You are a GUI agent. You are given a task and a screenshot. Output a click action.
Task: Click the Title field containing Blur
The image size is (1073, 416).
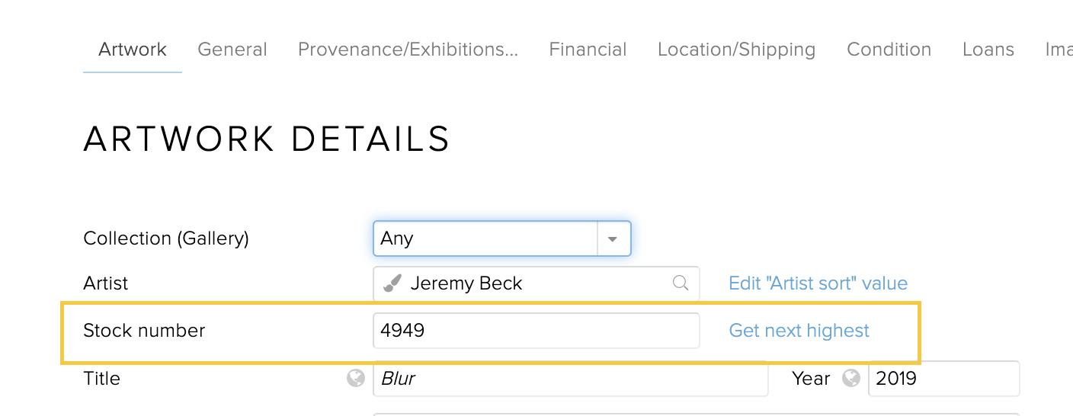click(571, 379)
